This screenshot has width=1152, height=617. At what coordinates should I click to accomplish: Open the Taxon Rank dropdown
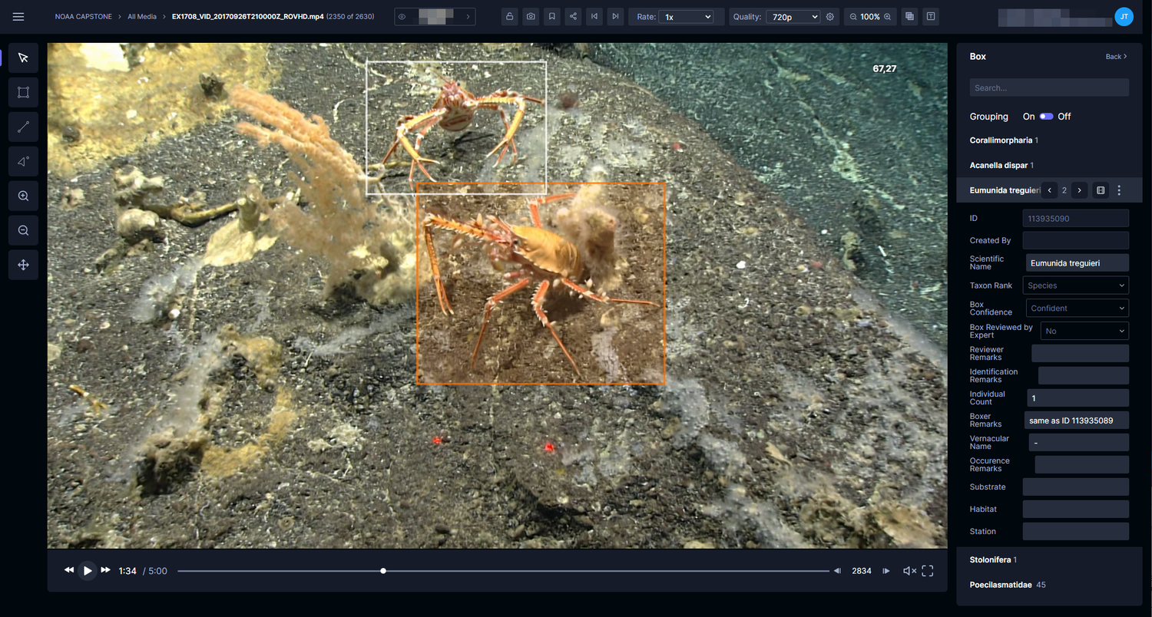tap(1076, 285)
